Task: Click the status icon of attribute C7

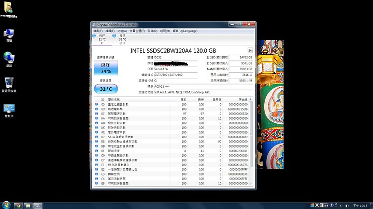Action: tap(96, 160)
